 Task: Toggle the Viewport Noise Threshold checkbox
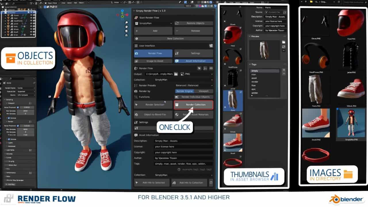(18, 107)
